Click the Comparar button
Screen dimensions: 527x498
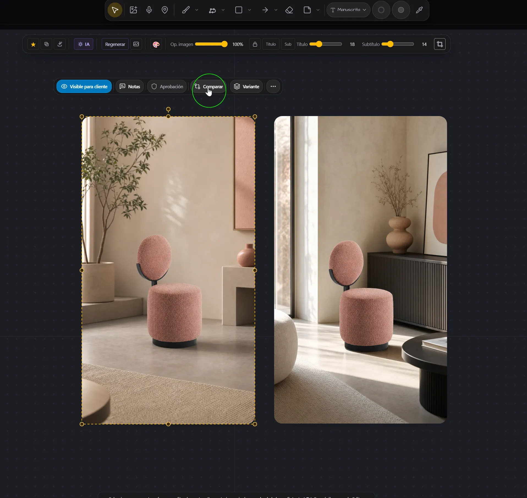coord(208,87)
